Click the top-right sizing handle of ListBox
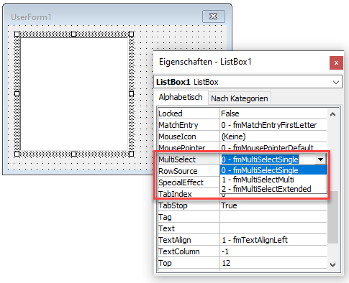Screen dimensions: 349x283 (131, 34)
